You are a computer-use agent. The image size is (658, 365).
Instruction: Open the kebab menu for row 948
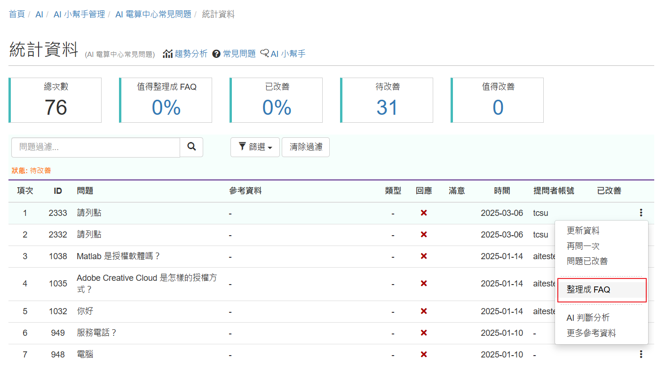(x=641, y=354)
